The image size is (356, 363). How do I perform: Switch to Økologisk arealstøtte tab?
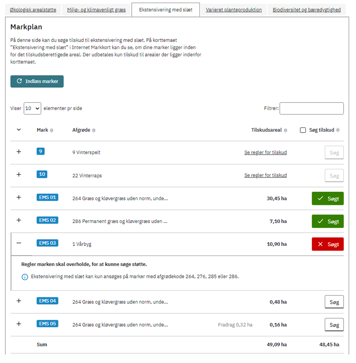(33, 10)
